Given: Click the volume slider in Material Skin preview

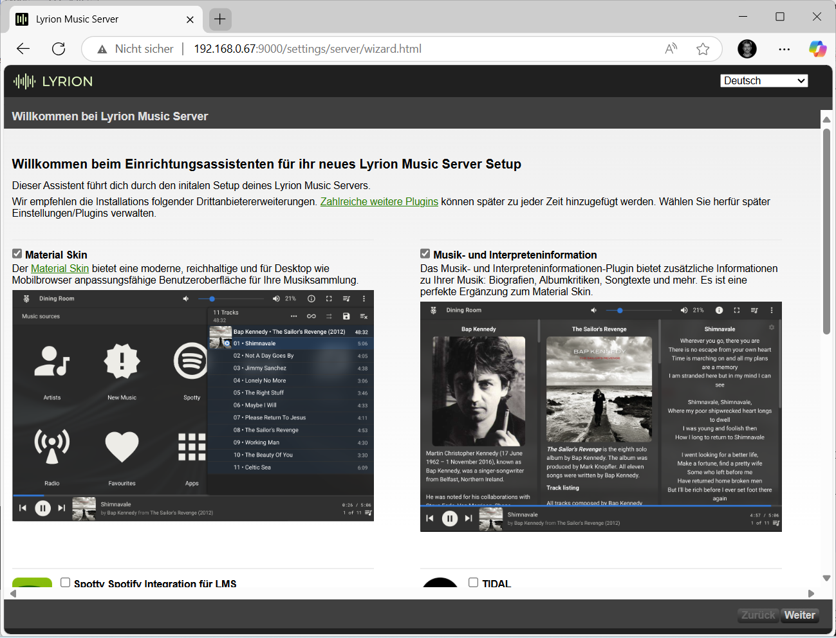Looking at the screenshot, I should 231,298.
